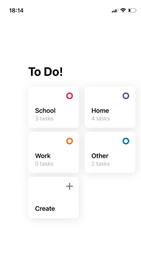Screen dimensions: 141x255
Task: Tap the blue ring icon on Other
Action: click(126, 141)
